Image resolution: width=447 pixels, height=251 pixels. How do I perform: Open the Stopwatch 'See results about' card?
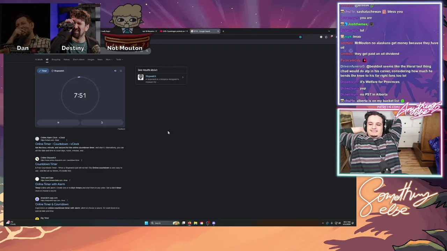pyautogui.click(x=161, y=78)
